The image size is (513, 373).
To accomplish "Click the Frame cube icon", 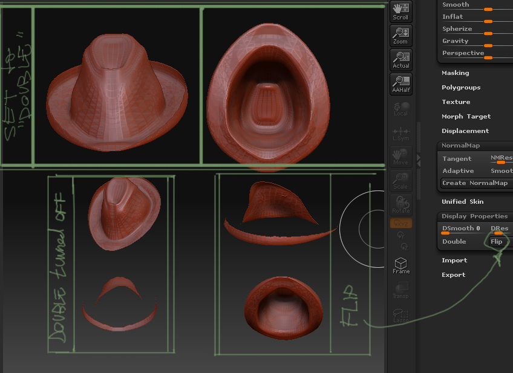I will coord(400,265).
